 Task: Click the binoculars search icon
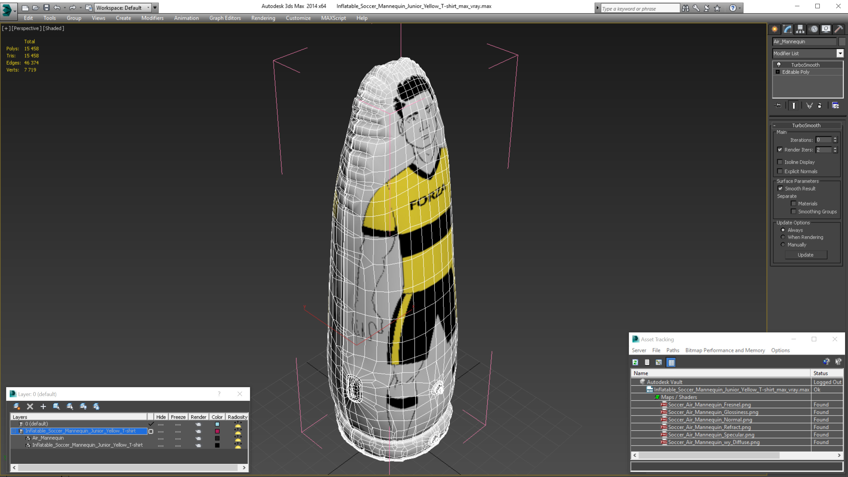tap(685, 8)
